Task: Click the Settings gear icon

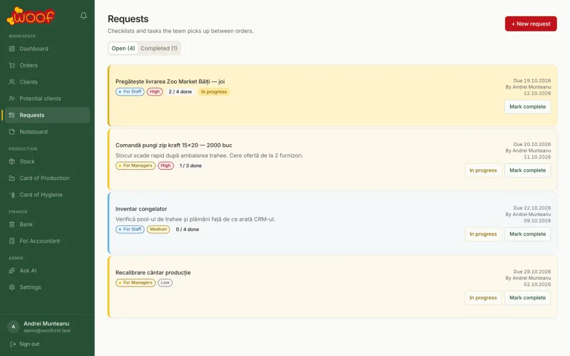Action: coord(12,287)
